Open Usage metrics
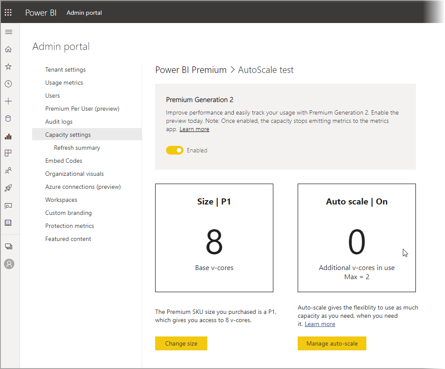Screen dimensions: 445x369 tap(64, 83)
